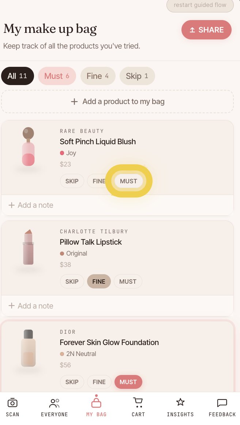
Task: Open the Scan camera icon
Action: (x=12, y=403)
